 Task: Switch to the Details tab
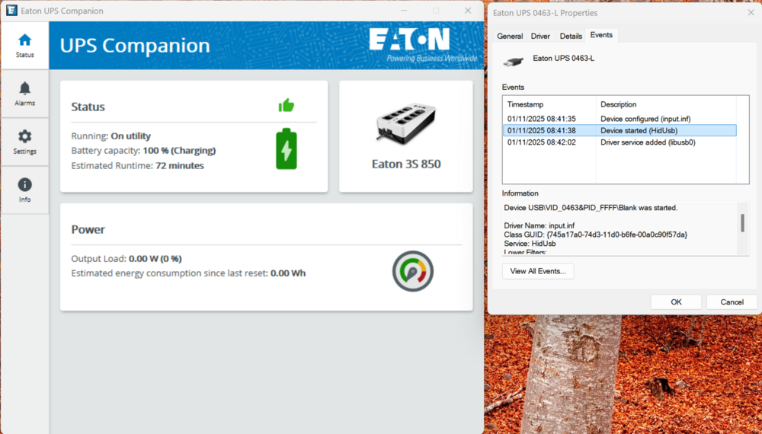coord(571,36)
